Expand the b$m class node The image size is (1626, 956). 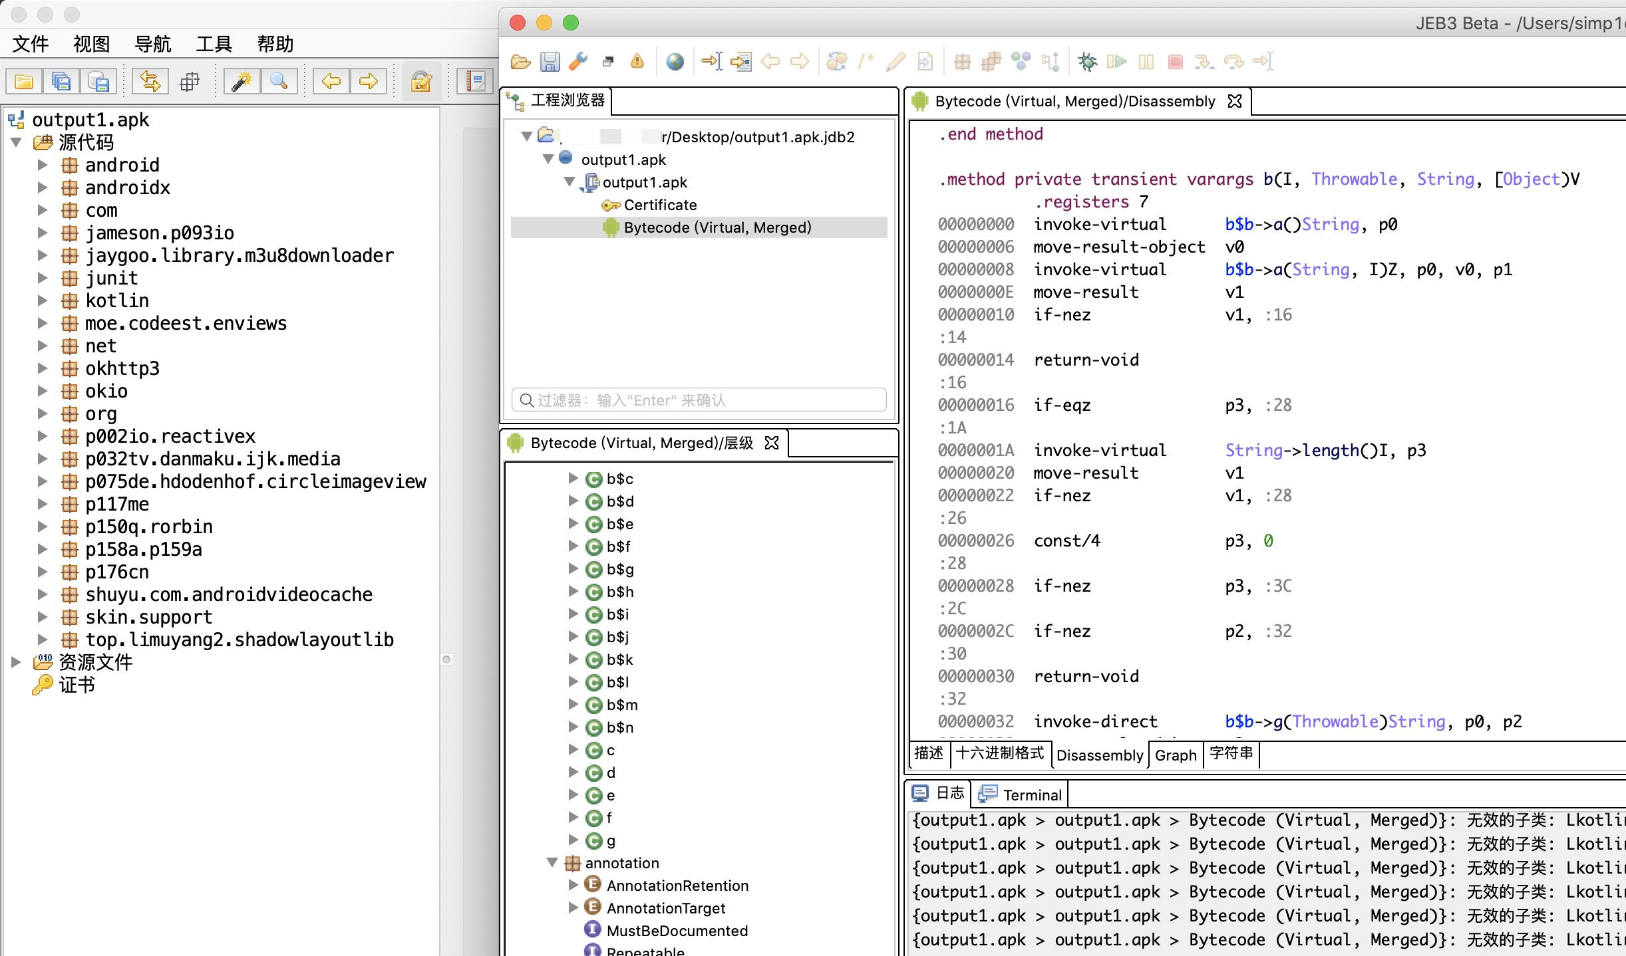[573, 705]
